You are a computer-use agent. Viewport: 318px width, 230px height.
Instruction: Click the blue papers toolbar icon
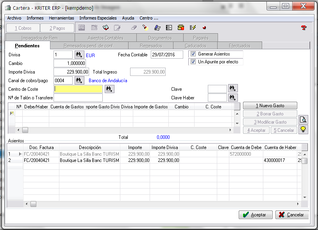[157, 28]
